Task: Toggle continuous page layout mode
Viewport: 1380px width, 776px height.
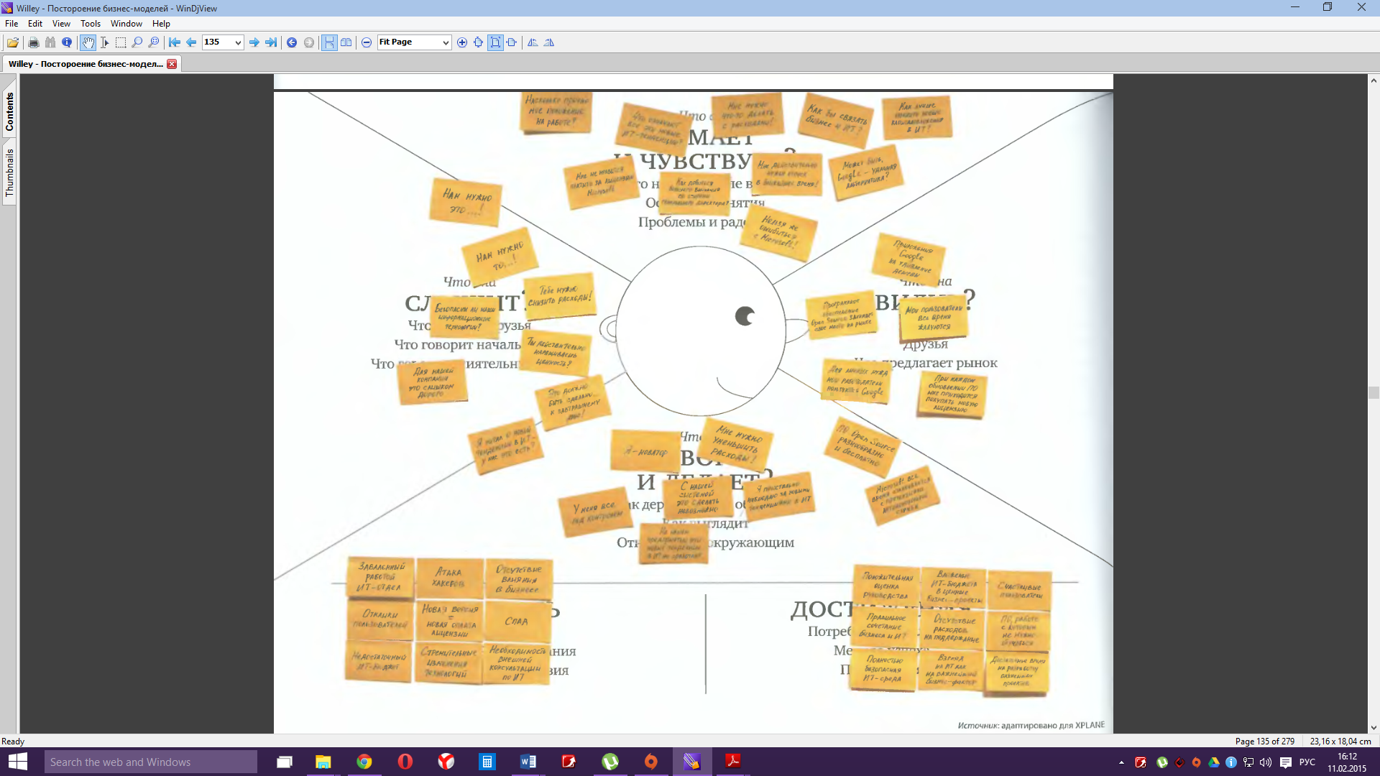Action: [329, 42]
